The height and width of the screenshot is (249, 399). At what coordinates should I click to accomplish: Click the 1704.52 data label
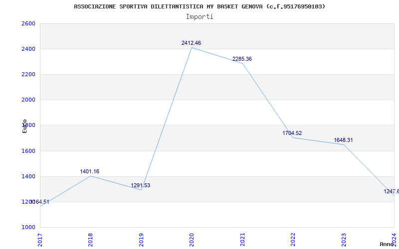point(292,133)
